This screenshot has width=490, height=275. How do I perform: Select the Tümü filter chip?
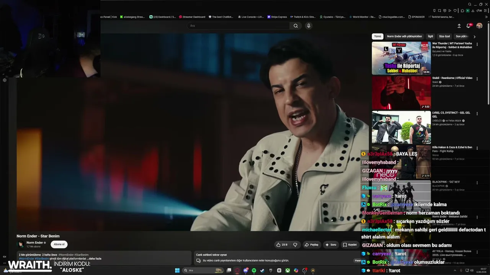coord(377,36)
